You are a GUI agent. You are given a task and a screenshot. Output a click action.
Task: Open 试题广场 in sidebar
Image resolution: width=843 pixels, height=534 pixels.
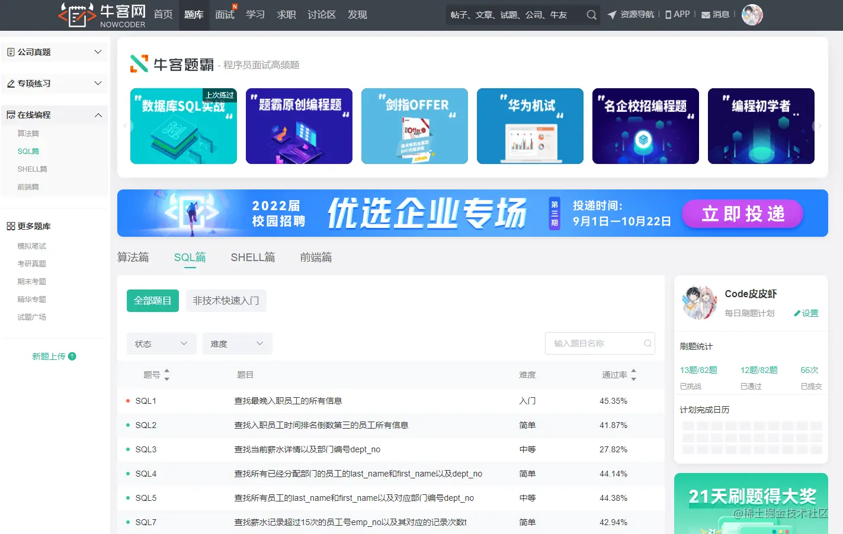pos(31,317)
